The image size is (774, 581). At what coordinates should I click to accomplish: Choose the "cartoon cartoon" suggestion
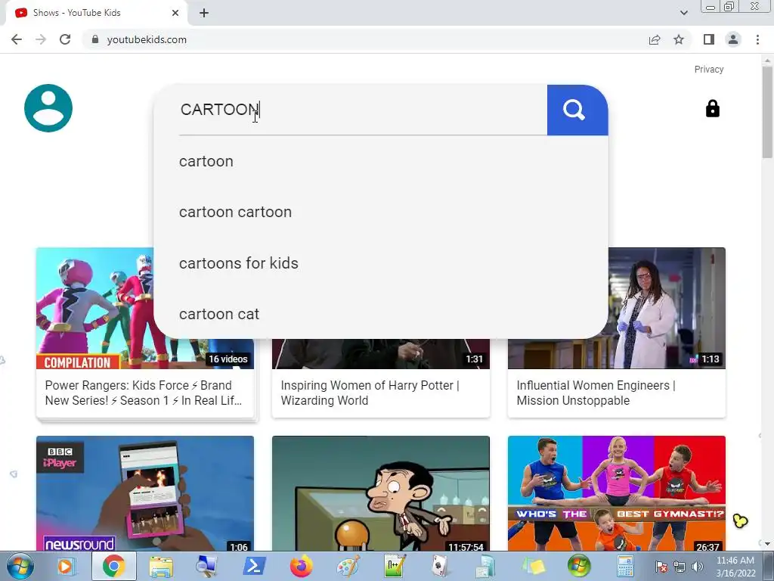[381, 212]
